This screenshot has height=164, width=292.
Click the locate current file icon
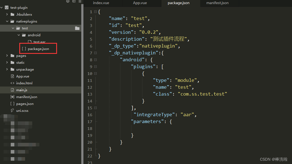[68, 1]
